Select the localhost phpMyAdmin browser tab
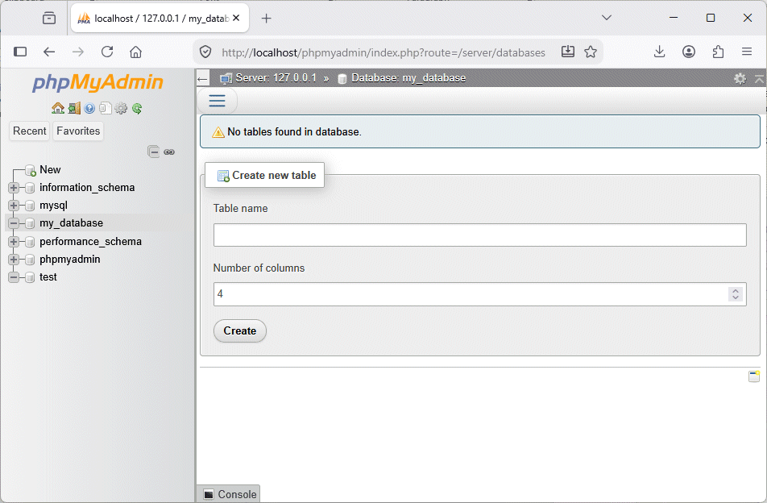This screenshot has width=767, height=503. (x=160, y=18)
